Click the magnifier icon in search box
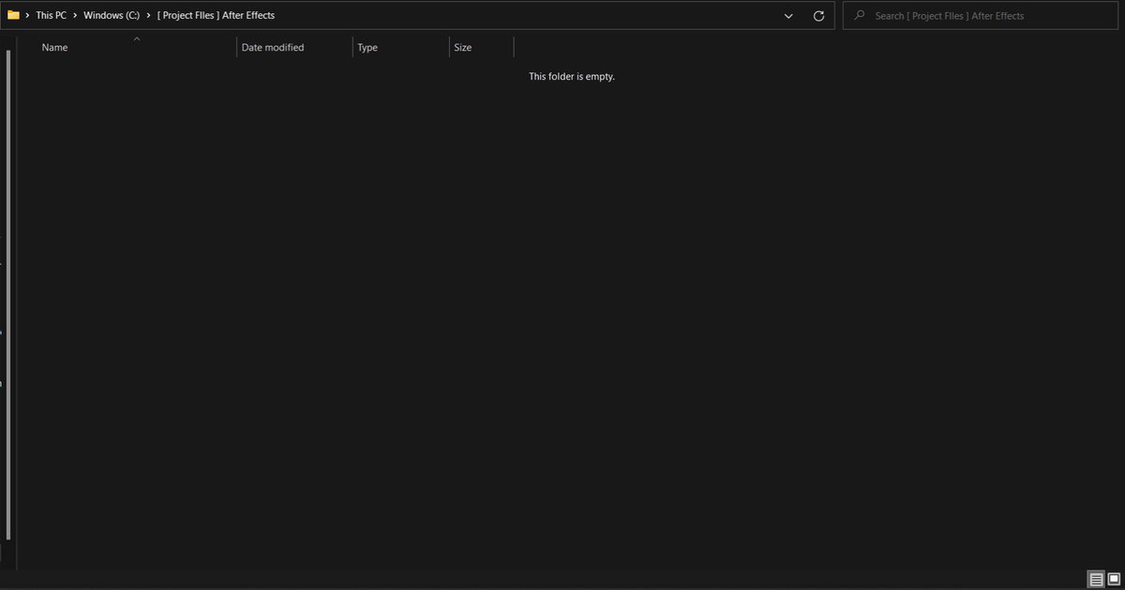The image size is (1125, 590). [859, 15]
